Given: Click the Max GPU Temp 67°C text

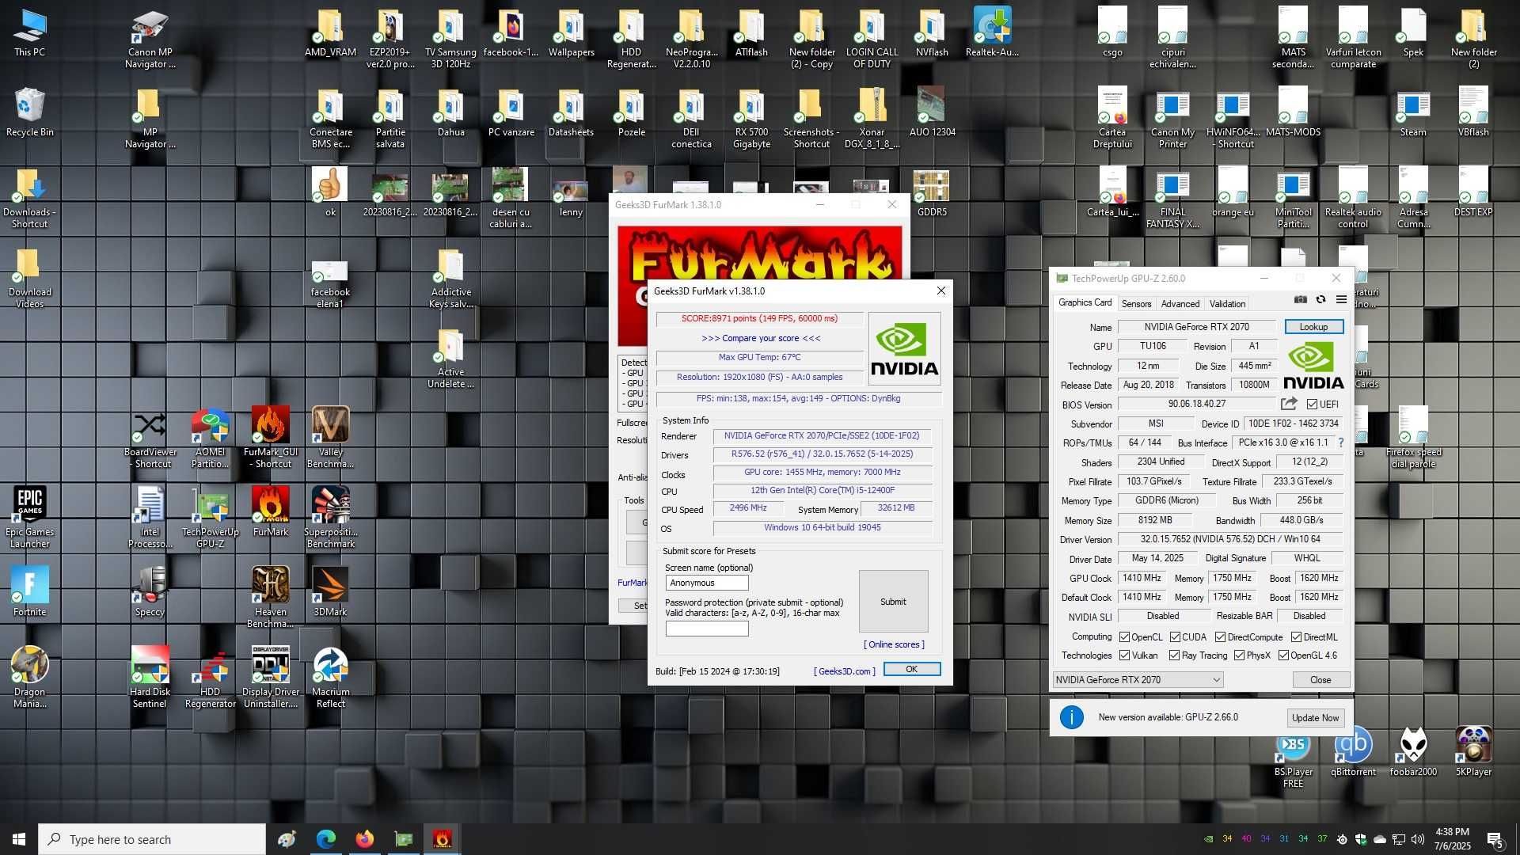Looking at the screenshot, I should 759,357.
